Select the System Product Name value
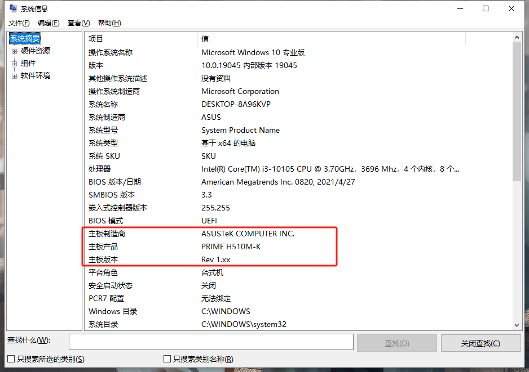Viewport: 529px width, 372px height. coord(240,130)
